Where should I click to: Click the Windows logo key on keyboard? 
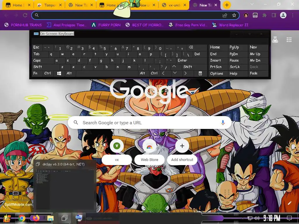click(x=59, y=73)
